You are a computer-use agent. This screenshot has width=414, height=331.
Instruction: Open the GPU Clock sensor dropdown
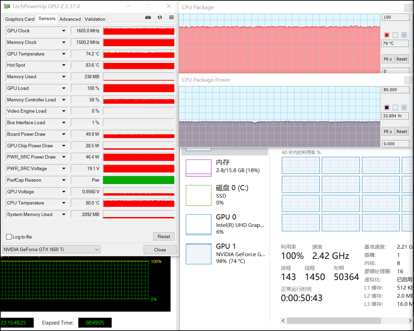tap(64, 31)
